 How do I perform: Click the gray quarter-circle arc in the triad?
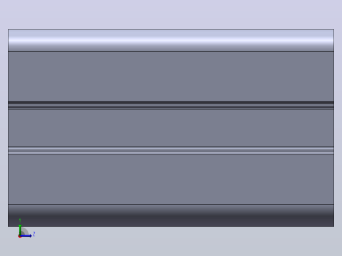tap(25, 232)
